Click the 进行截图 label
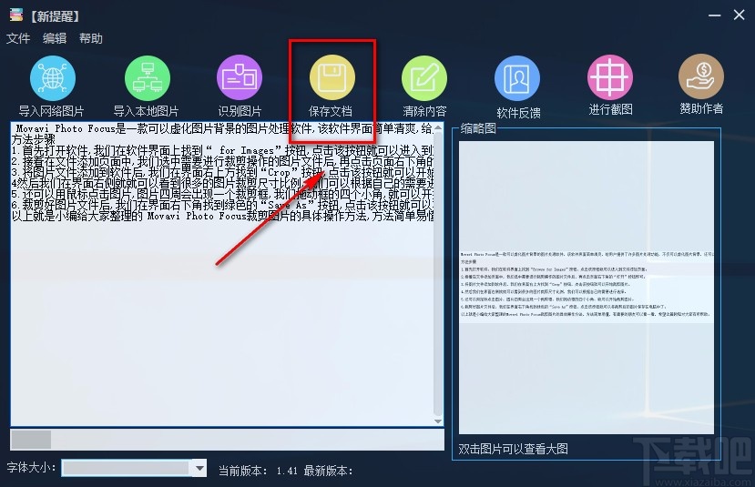Image resolution: width=755 pixels, height=487 pixels. click(610, 109)
